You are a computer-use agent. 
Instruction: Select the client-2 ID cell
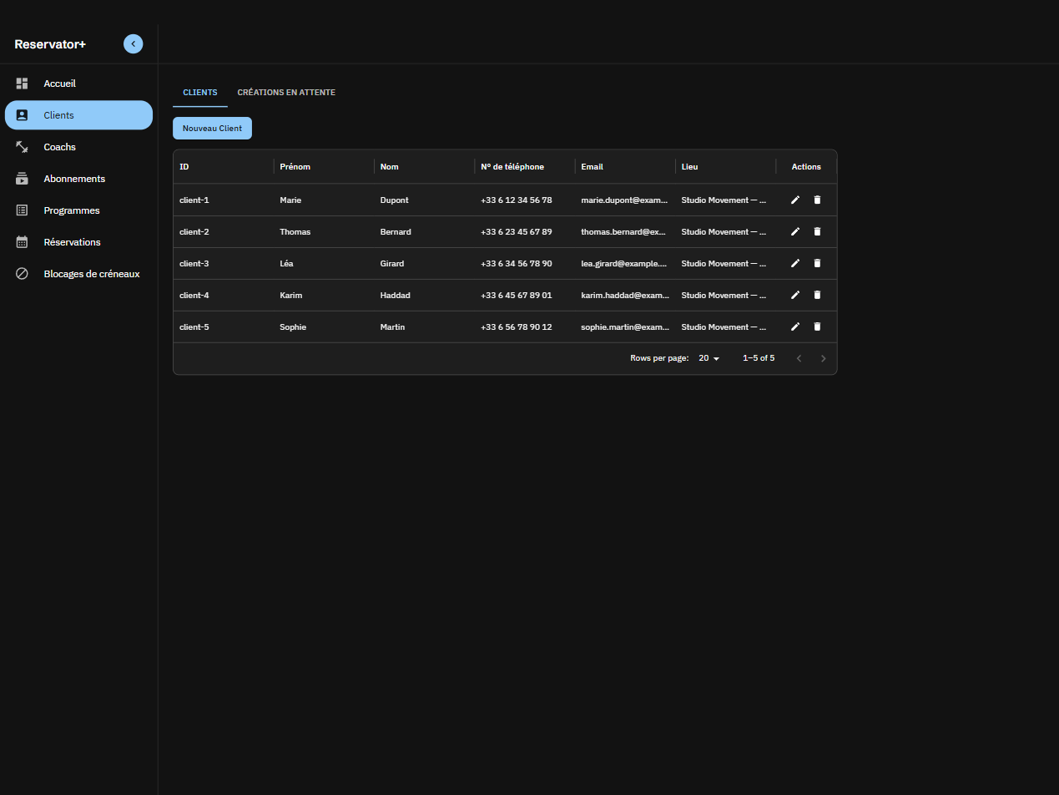[223, 232]
